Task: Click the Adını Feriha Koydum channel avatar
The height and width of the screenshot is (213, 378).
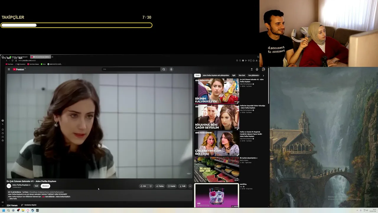Action: point(9,186)
